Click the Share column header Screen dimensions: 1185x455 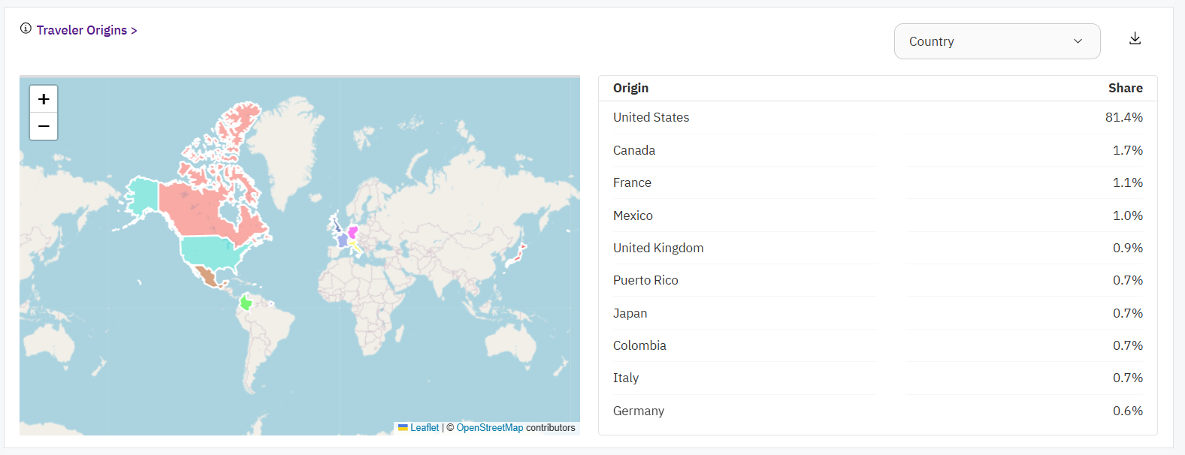click(x=1125, y=88)
